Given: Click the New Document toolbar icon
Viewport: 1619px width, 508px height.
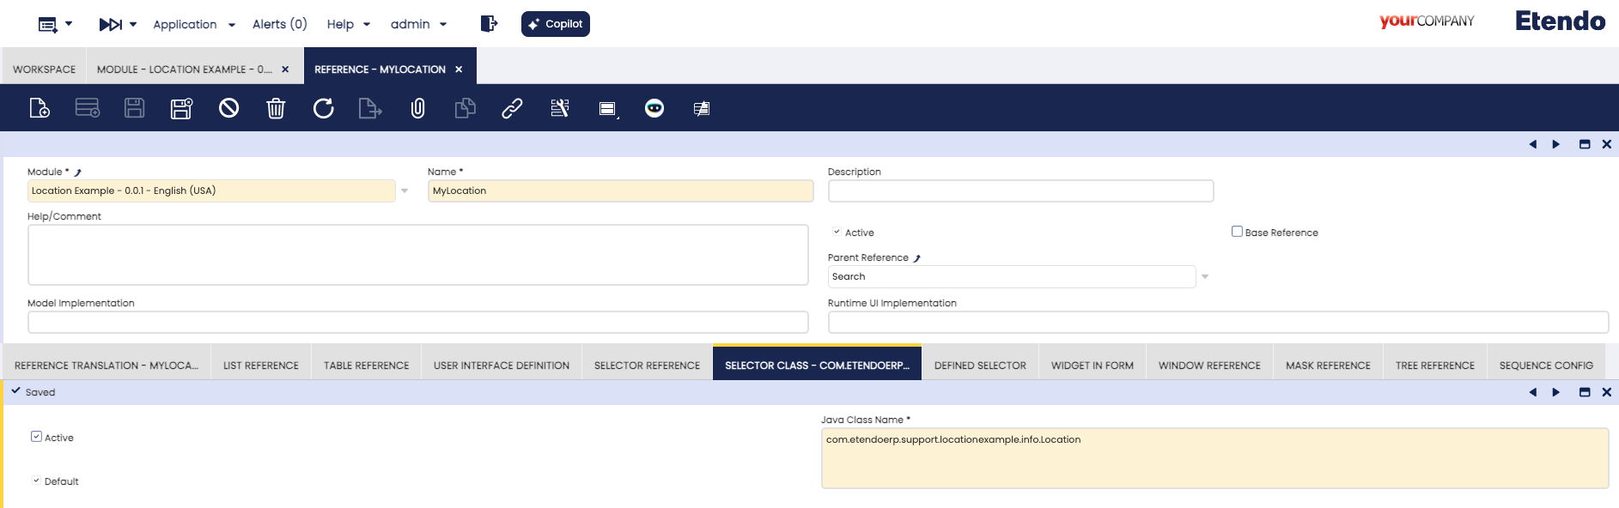Looking at the screenshot, I should [40, 108].
